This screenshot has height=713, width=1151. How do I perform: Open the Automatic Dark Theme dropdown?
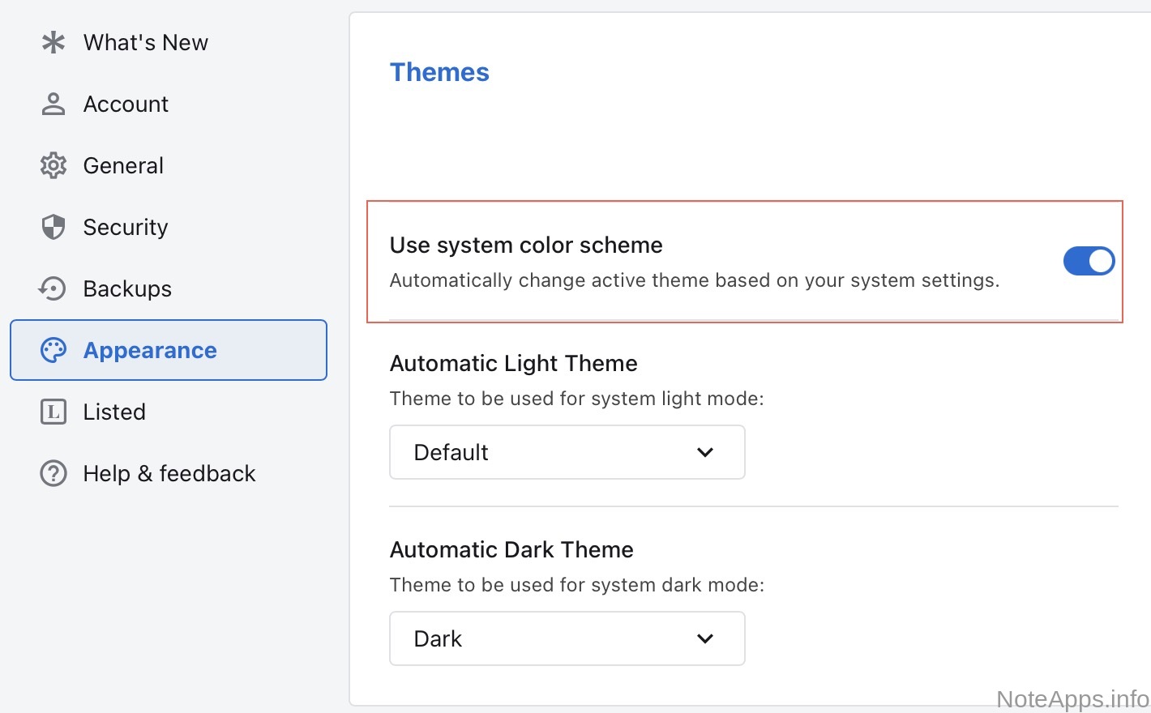[x=567, y=638]
